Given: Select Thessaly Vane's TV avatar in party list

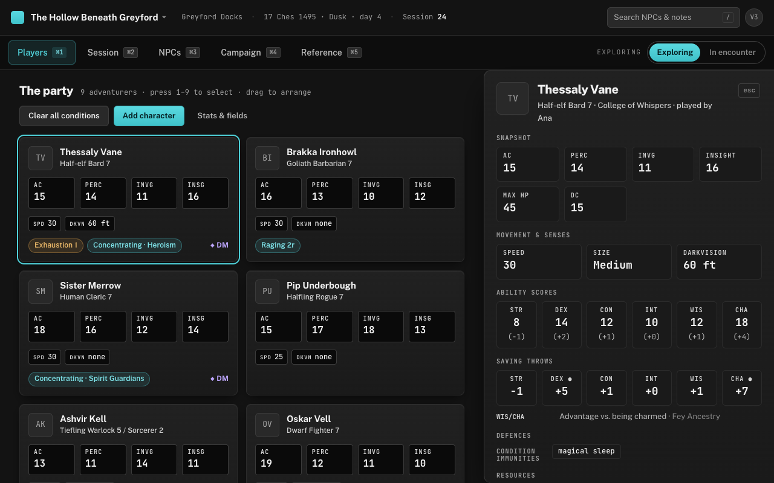Looking at the screenshot, I should [x=41, y=158].
